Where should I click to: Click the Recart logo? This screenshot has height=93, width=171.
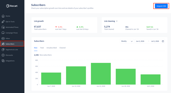click(12, 6)
